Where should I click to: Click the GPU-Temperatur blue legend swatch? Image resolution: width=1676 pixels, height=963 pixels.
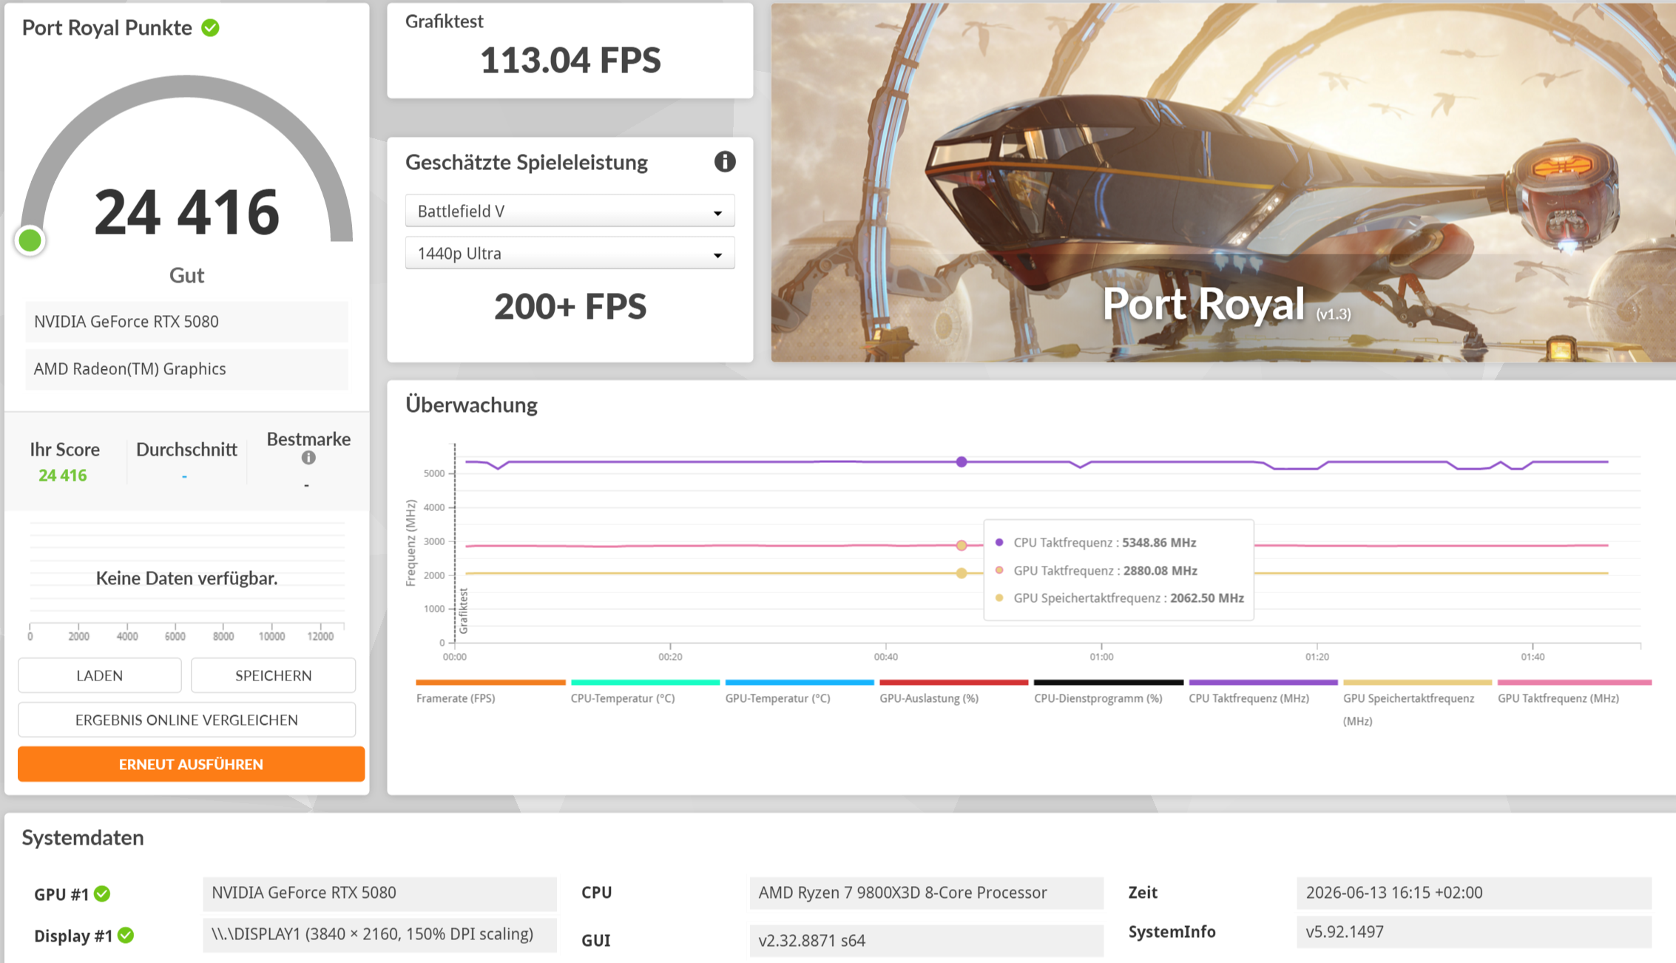(x=800, y=682)
